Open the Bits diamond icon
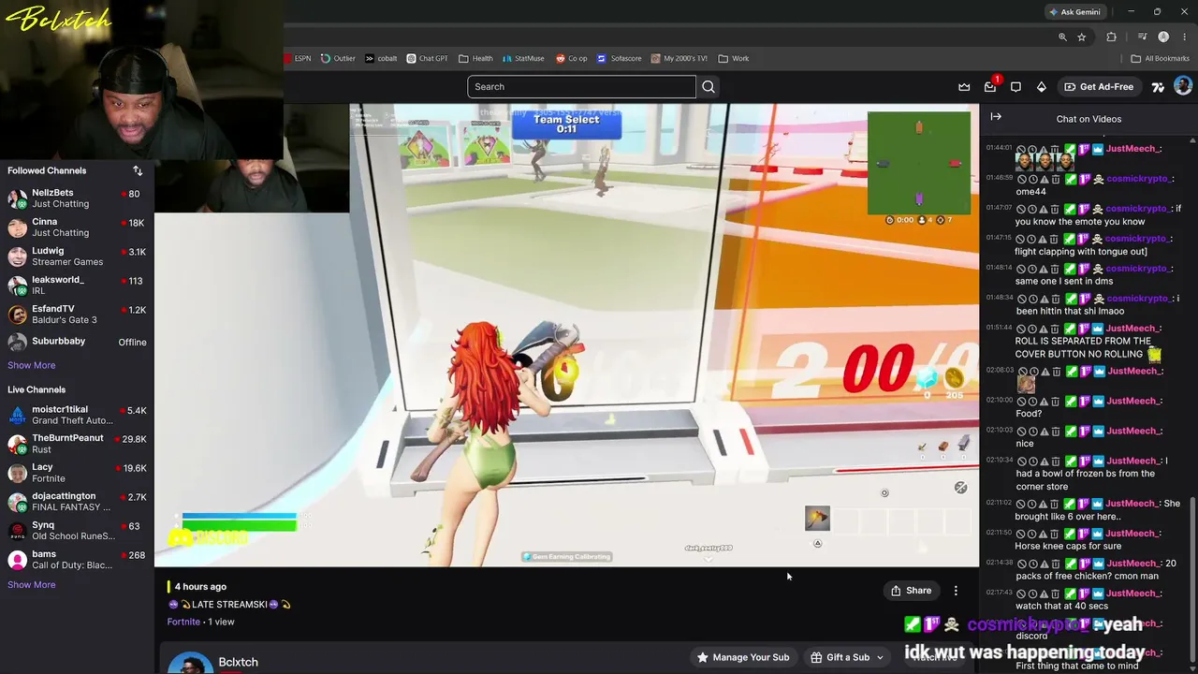Image resolution: width=1198 pixels, height=674 pixels. tap(1041, 87)
